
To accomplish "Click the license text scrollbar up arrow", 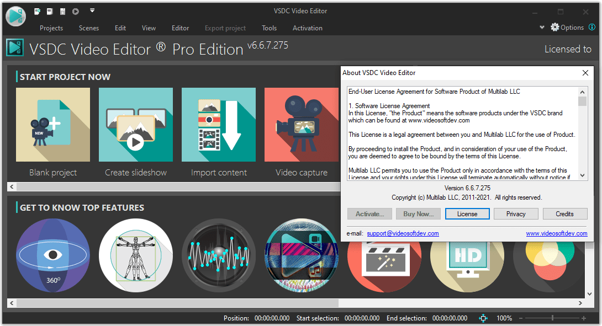I will [x=583, y=92].
